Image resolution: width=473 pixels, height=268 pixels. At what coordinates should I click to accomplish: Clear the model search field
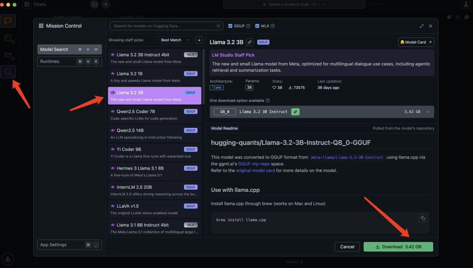(218, 26)
